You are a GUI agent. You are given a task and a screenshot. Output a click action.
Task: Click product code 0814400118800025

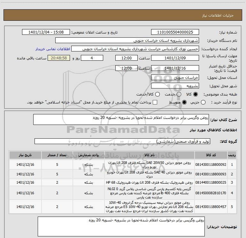(211, 182)
